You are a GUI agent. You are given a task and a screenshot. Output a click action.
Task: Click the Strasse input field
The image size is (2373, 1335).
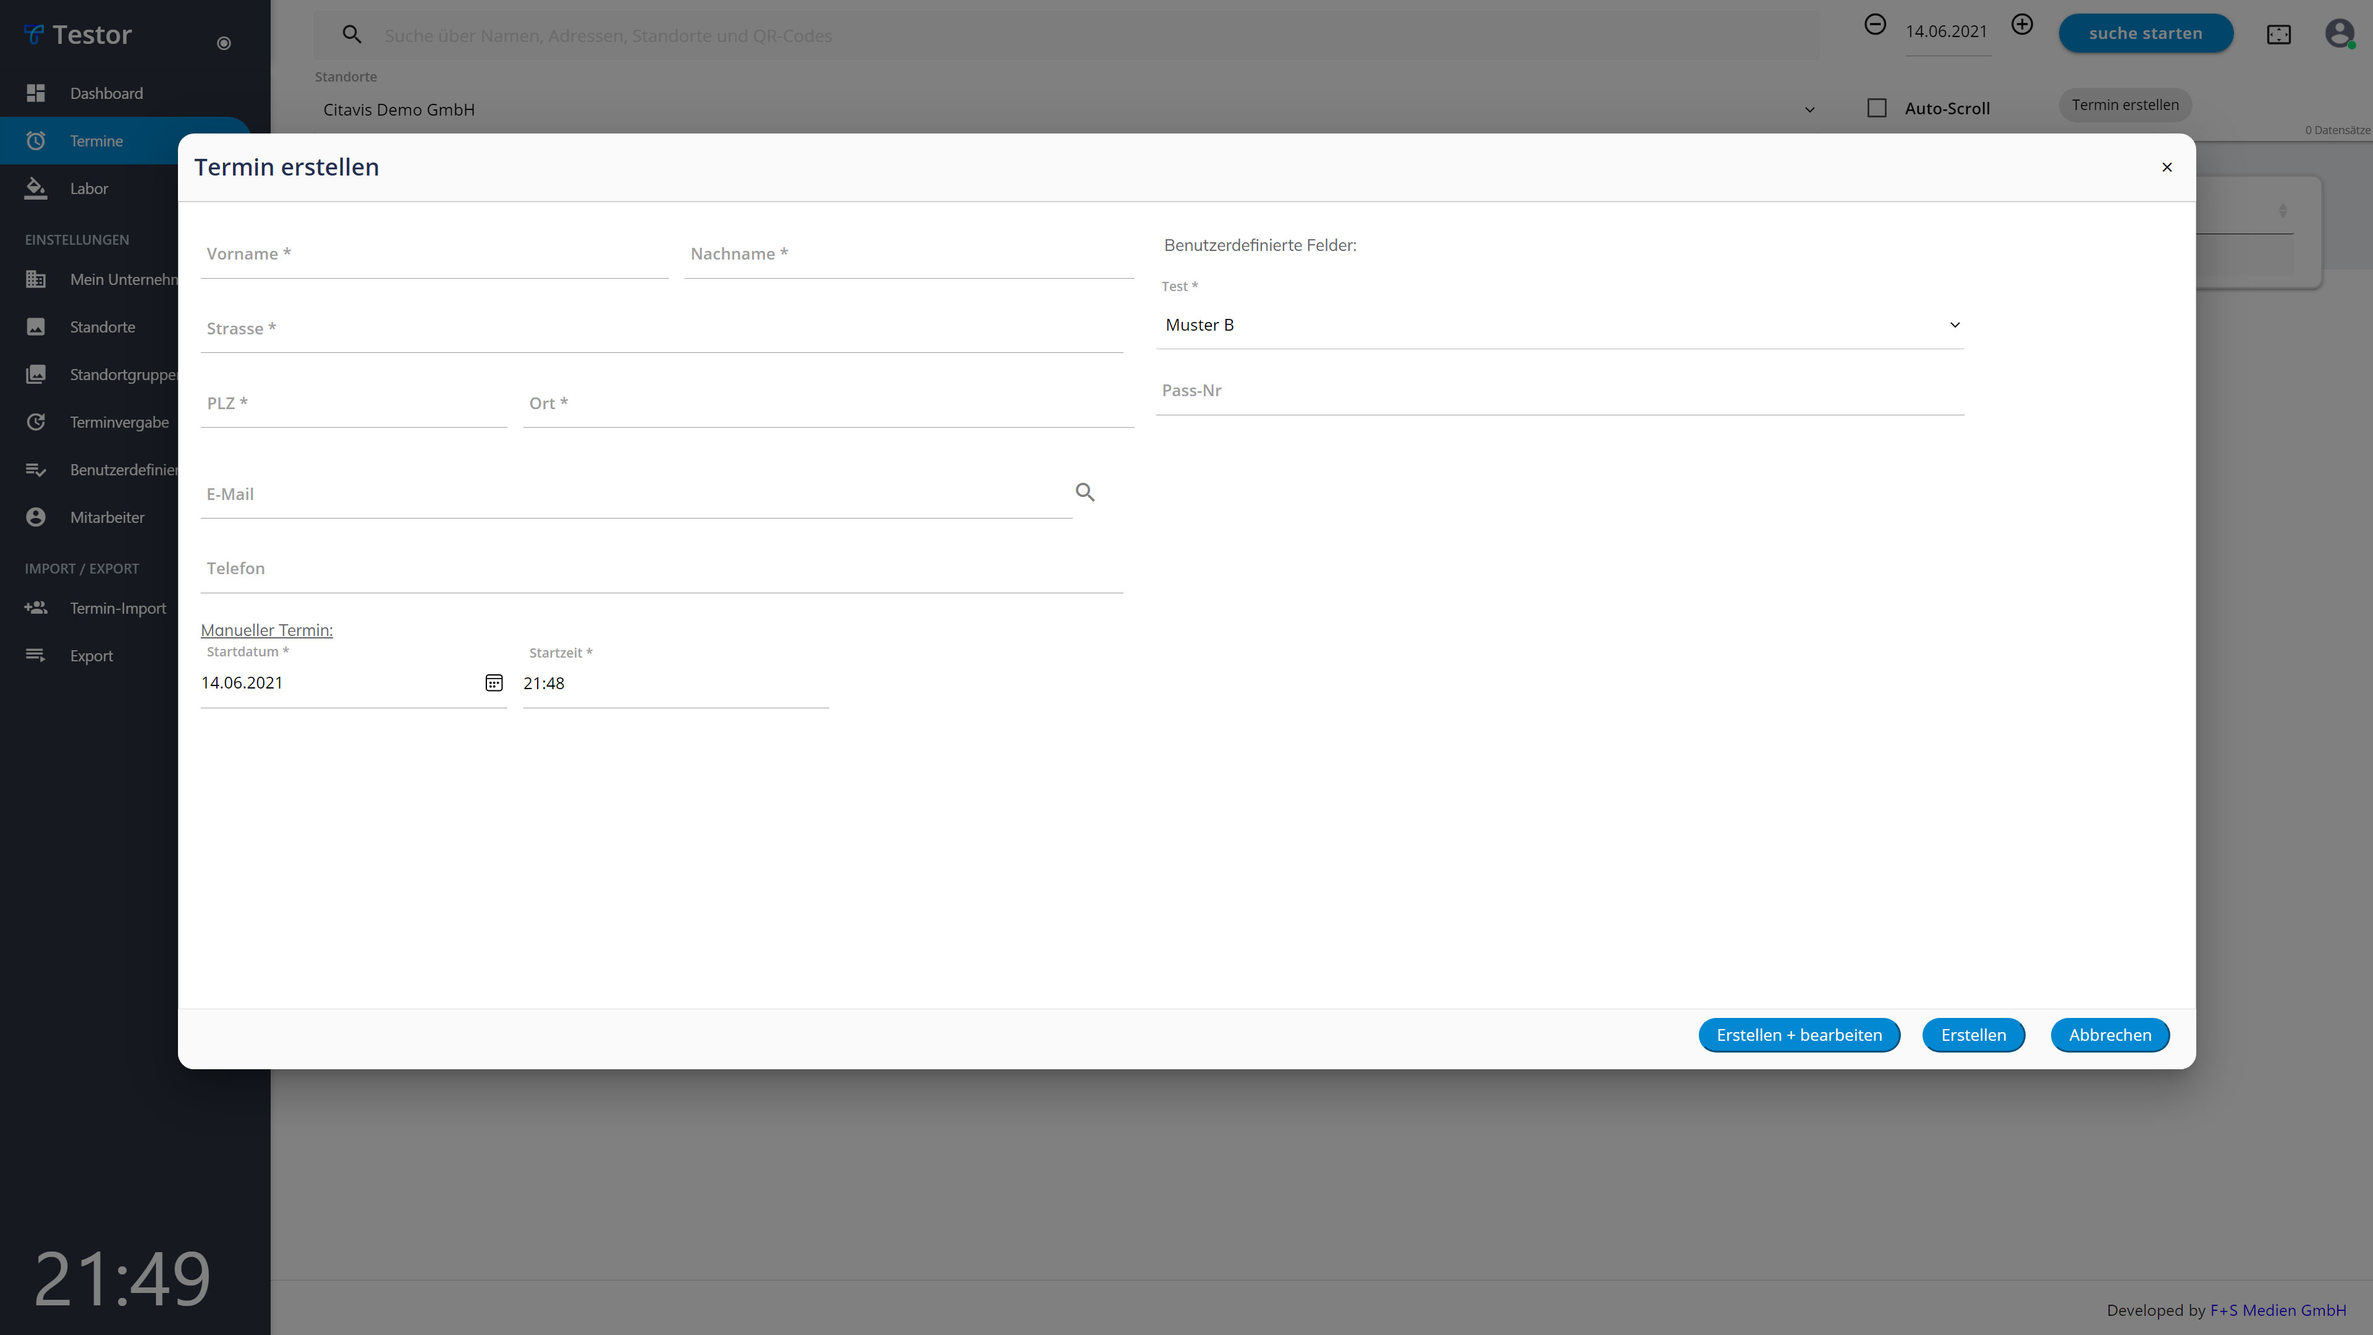(x=661, y=329)
